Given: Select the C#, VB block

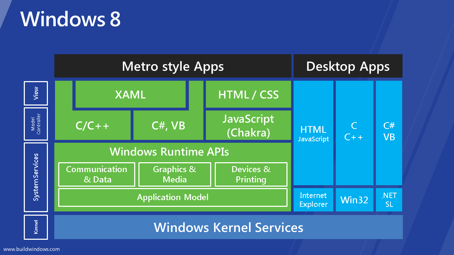Looking at the screenshot, I should coord(168,125).
